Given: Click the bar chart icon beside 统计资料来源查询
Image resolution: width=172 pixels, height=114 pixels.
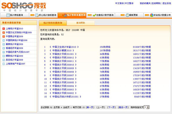Looking at the screenshot, I should pos(65,15).
